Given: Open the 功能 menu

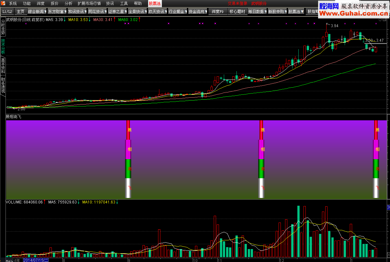Looking at the screenshot, I should pyautogui.click(x=27, y=4).
